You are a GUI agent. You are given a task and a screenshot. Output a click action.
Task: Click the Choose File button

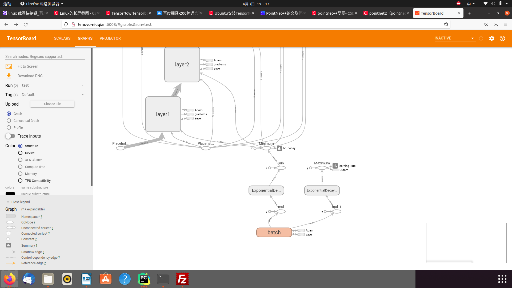[52, 104]
